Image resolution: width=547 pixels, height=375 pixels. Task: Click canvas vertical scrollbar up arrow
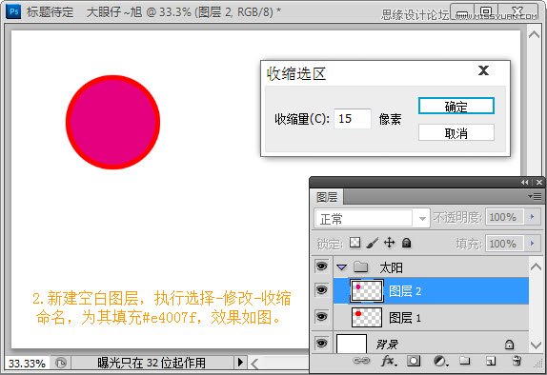coord(534,34)
